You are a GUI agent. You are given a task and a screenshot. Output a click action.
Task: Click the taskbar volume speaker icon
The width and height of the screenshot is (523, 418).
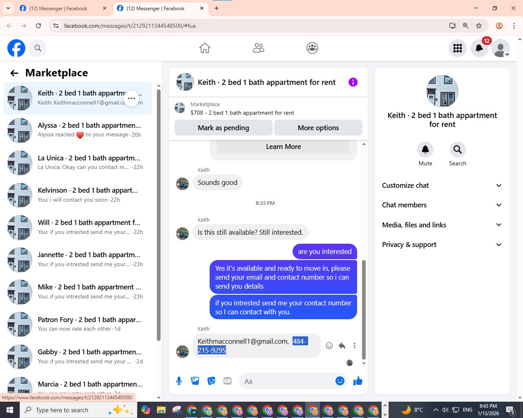tap(445, 410)
